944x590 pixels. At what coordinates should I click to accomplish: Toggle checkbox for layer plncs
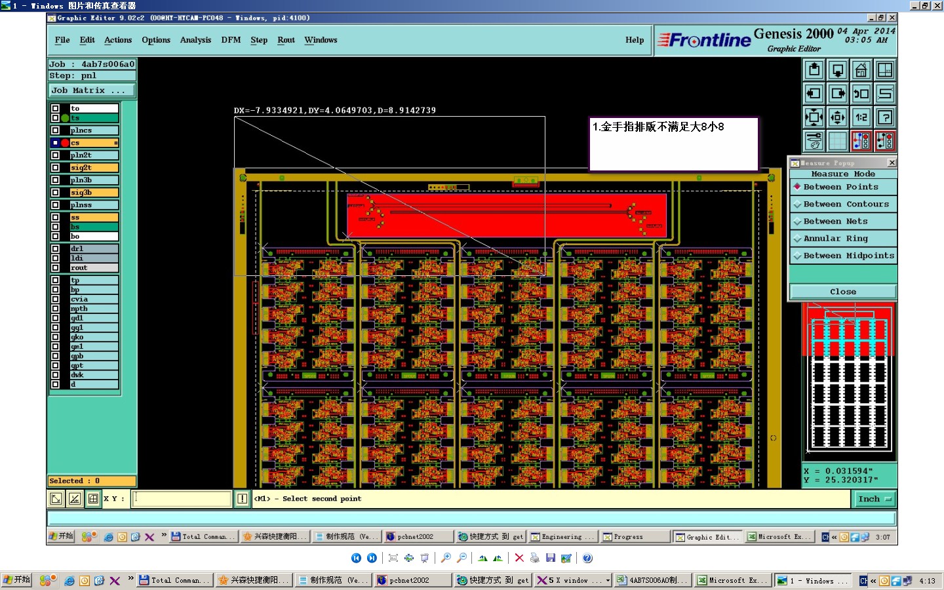point(55,130)
